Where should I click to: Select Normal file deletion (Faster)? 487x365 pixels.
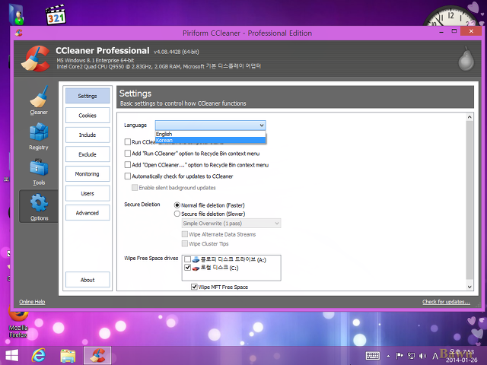click(x=177, y=205)
